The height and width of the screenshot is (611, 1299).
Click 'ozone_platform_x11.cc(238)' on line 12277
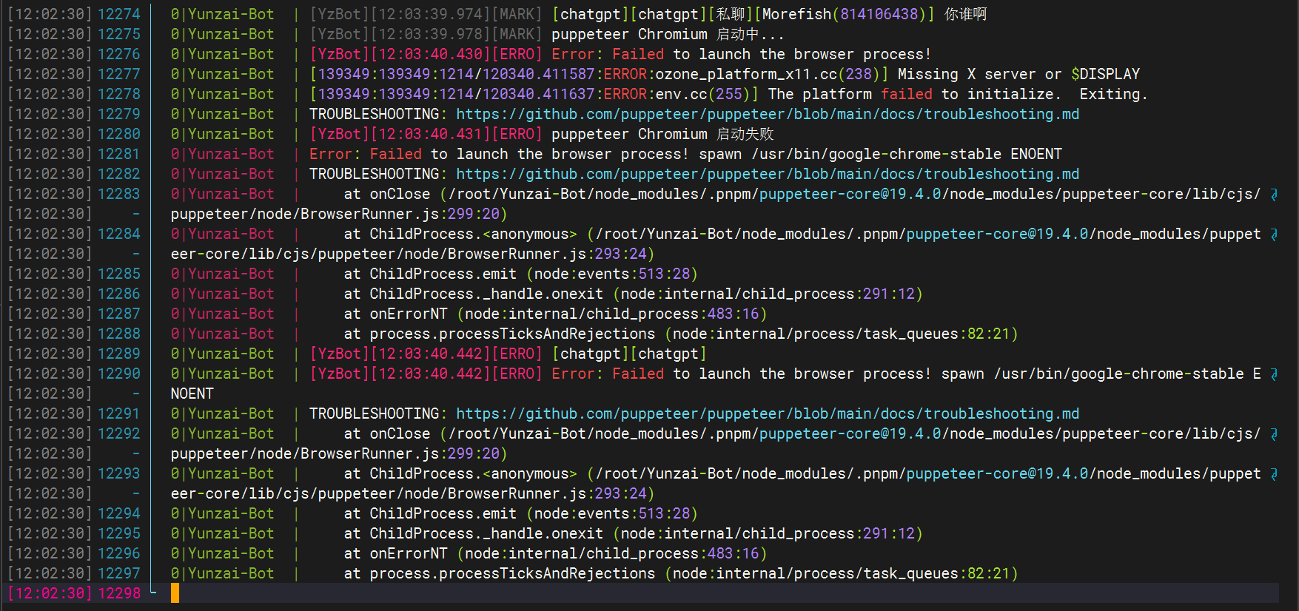pos(767,74)
